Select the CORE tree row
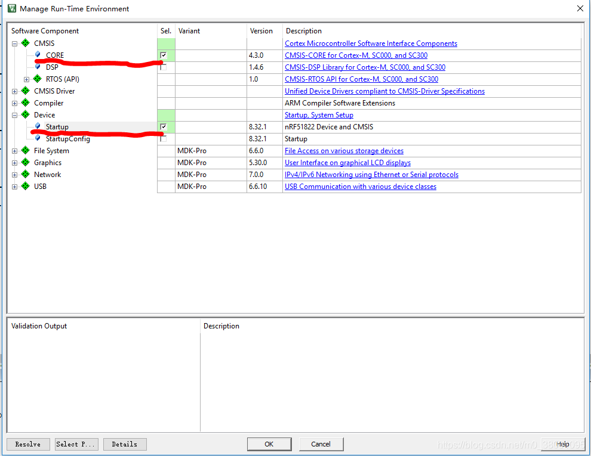The image size is (591, 456). (x=55, y=55)
